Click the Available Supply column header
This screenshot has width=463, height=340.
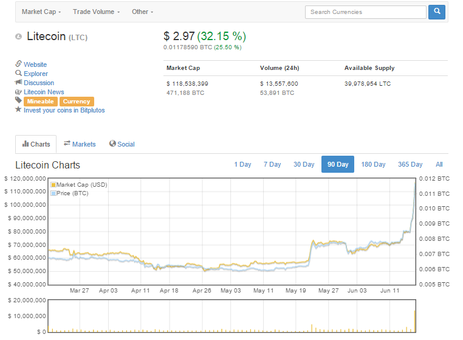pyautogui.click(x=369, y=68)
